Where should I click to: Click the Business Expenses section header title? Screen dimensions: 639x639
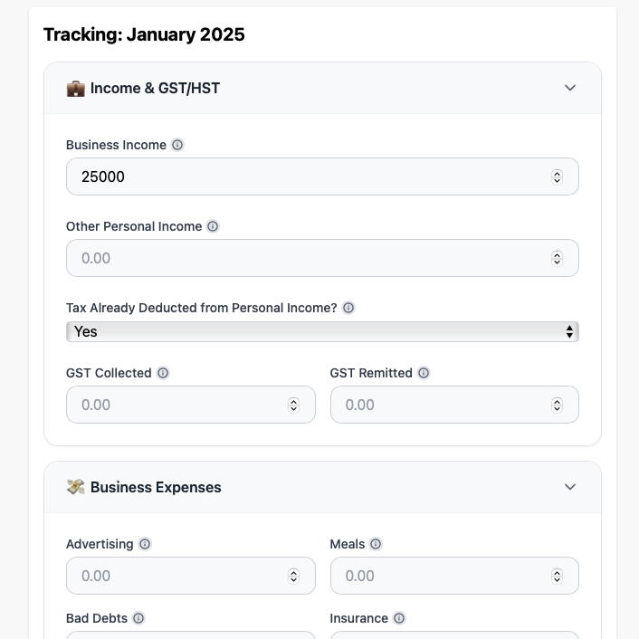pyautogui.click(x=156, y=487)
